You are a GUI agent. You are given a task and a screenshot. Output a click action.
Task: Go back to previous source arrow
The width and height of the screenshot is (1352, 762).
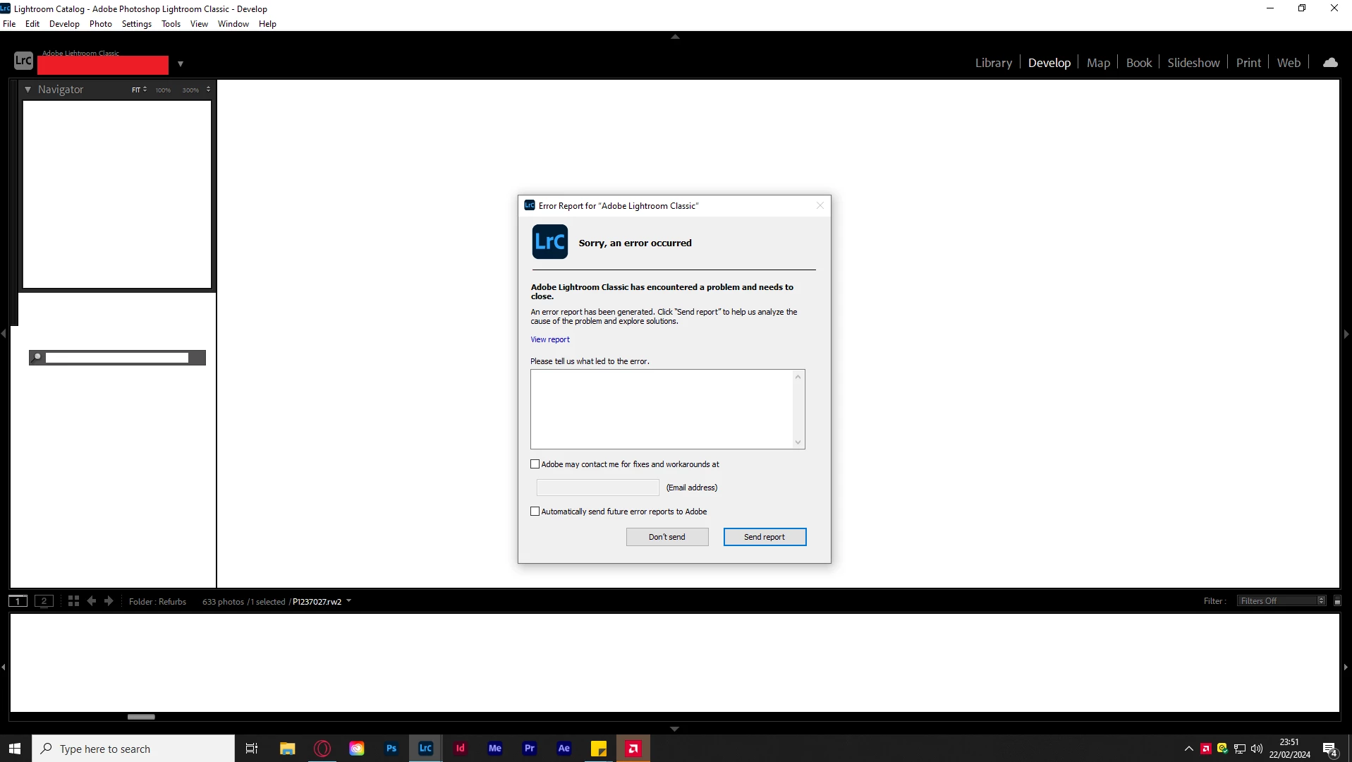[92, 601]
